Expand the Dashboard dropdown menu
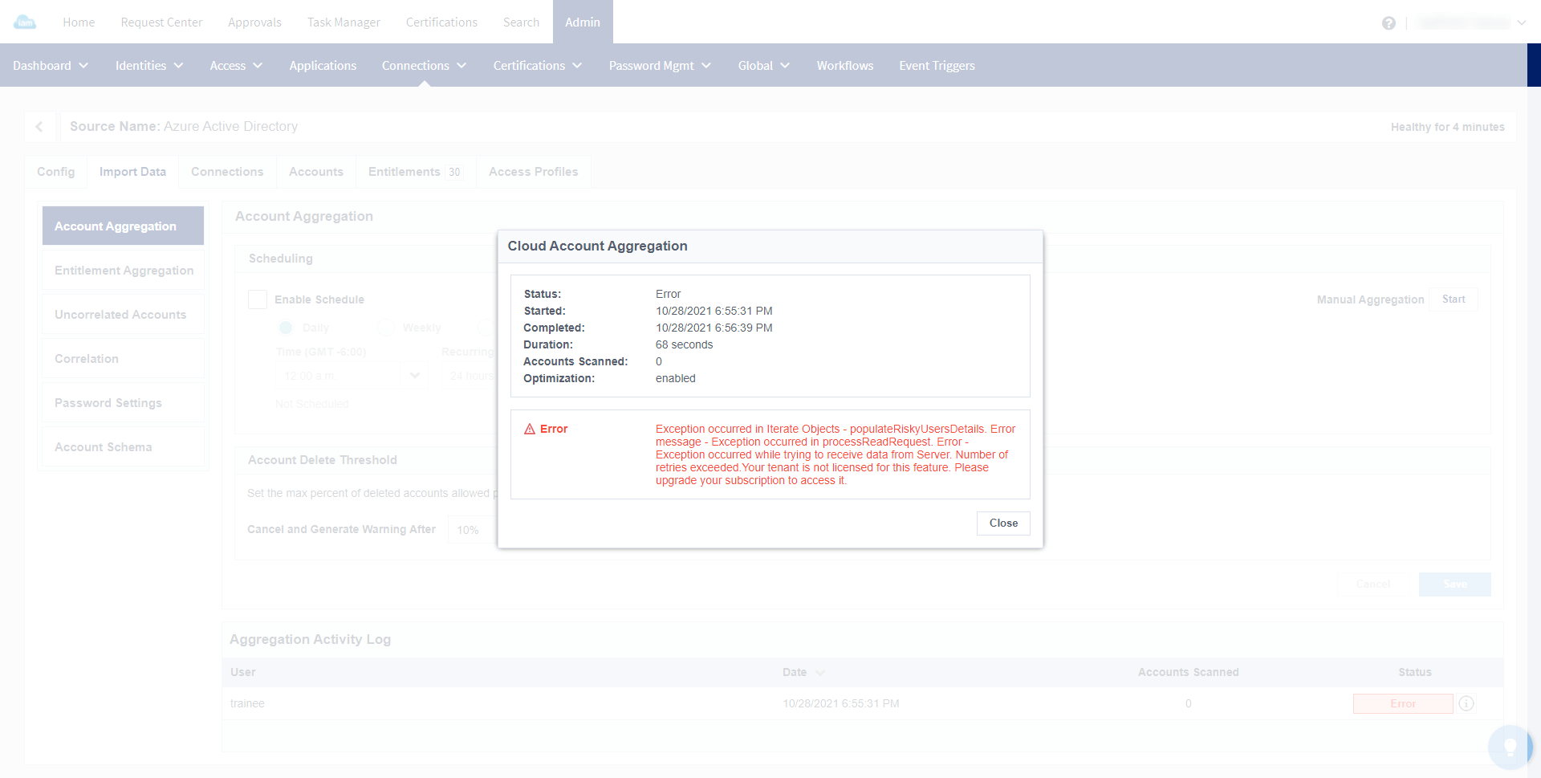 51,66
